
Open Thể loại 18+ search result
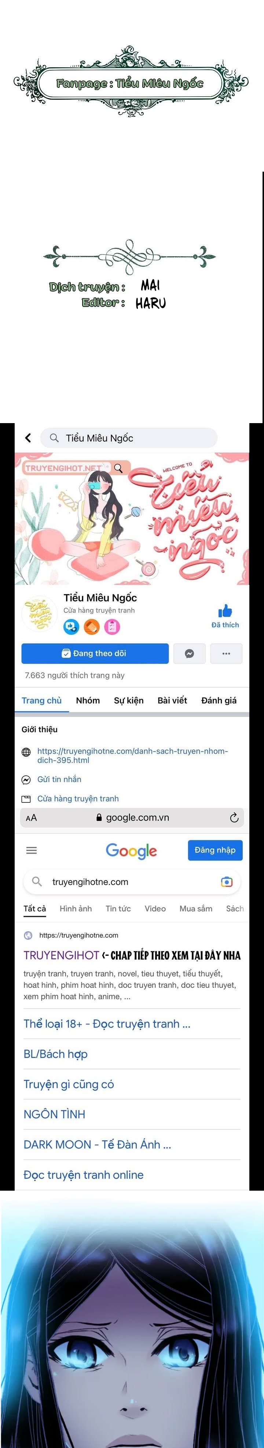coord(107,1024)
